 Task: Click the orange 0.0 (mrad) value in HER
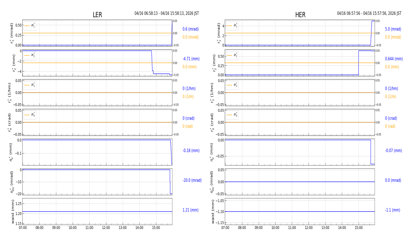tap(393, 37)
